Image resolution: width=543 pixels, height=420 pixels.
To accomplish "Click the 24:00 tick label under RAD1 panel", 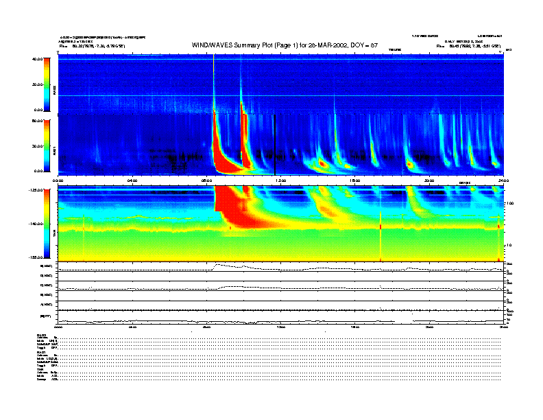I will (x=503, y=180).
